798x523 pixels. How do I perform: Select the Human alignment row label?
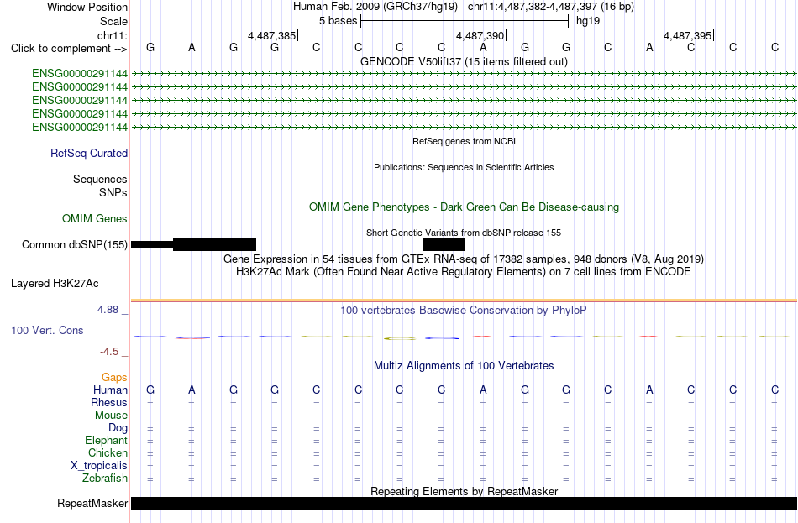click(110, 390)
